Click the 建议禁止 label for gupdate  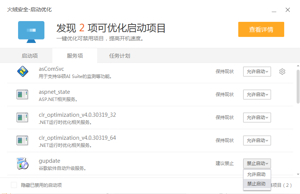click(225, 163)
